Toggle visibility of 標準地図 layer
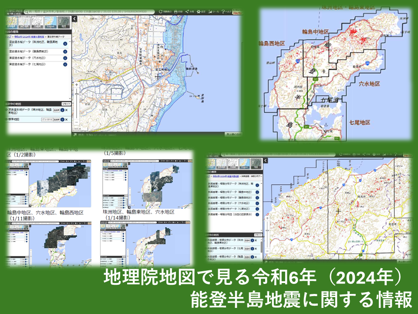 (x=7, y=119)
